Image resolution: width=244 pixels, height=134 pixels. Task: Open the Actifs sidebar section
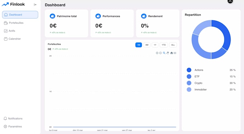(9, 31)
